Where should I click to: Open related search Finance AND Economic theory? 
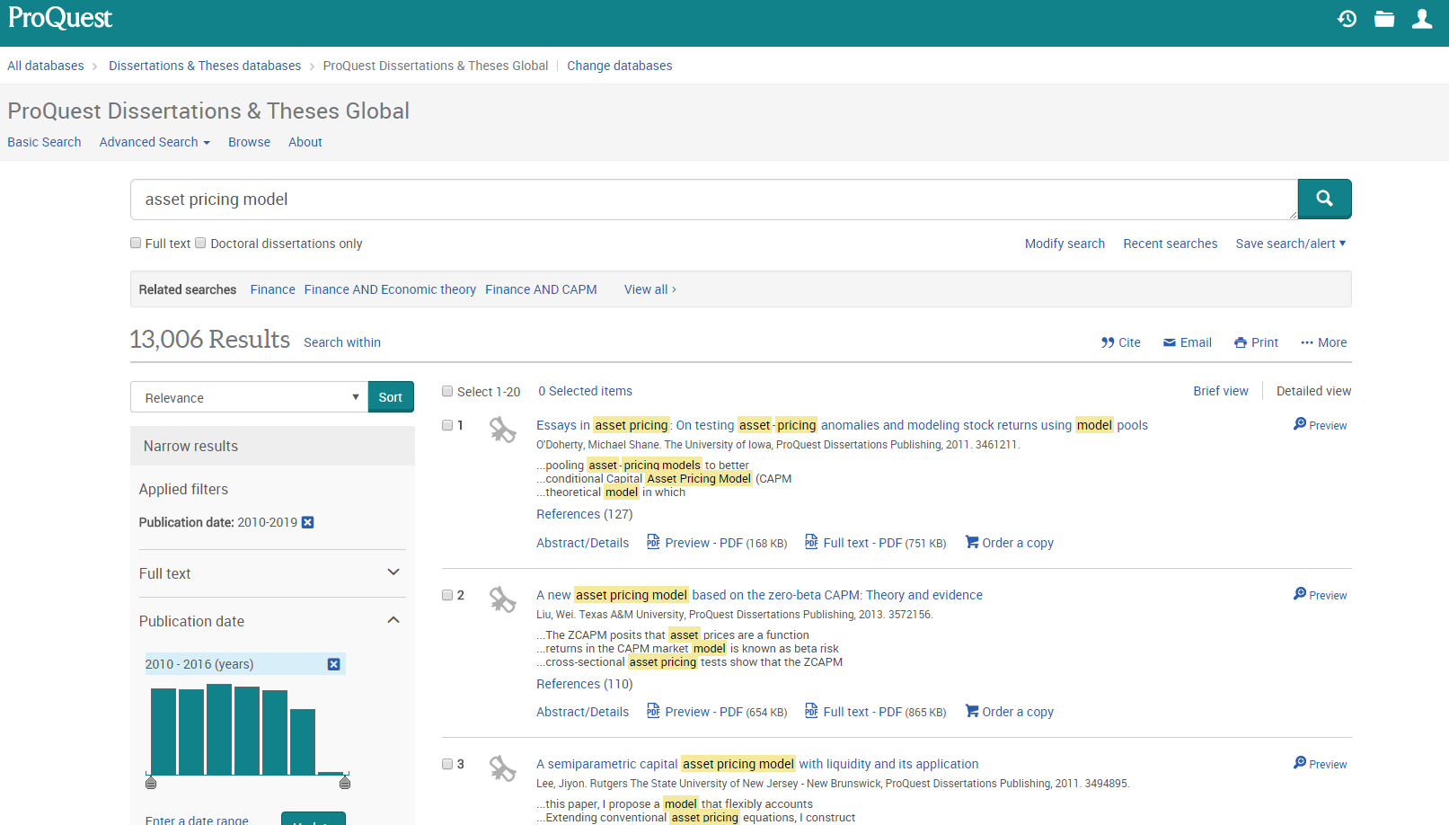(x=390, y=289)
